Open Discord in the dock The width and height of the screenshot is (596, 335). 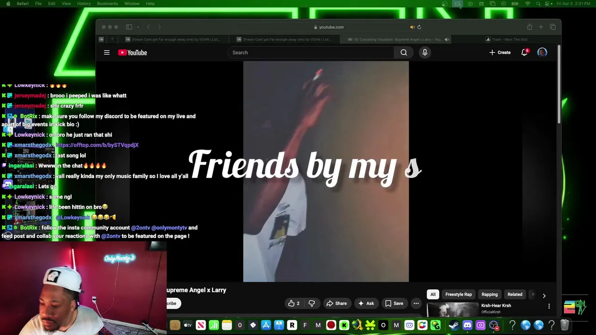pos(467,326)
